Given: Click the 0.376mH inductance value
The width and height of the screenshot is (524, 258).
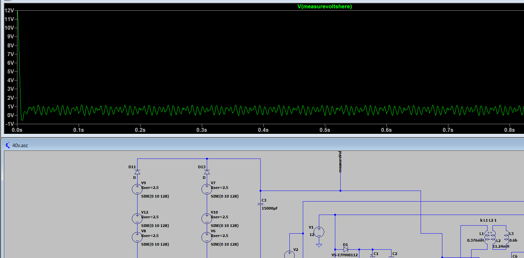Looking at the screenshot, I should pos(475,240).
